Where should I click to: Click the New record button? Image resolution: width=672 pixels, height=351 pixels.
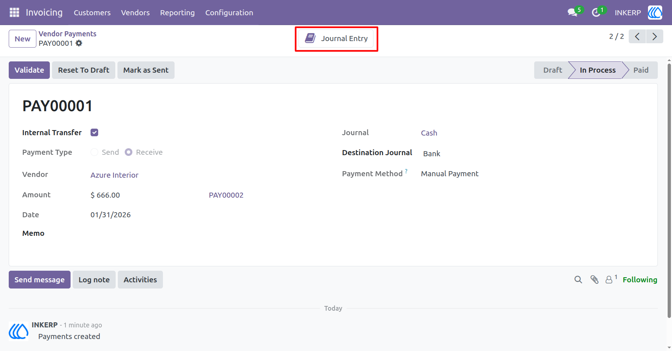click(23, 39)
